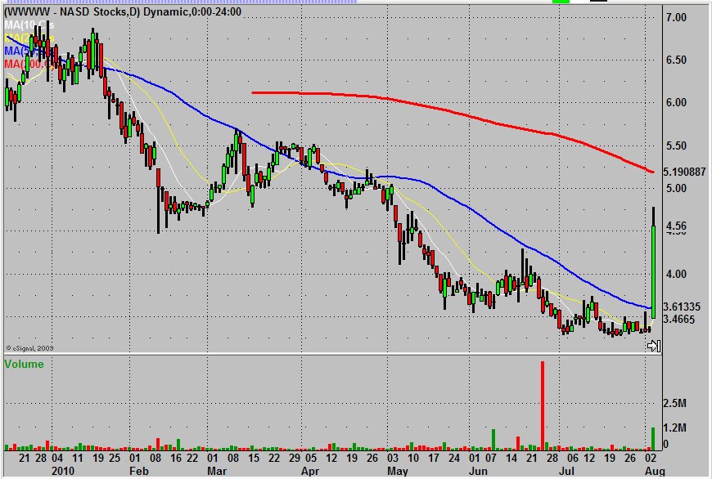712x479 pixels.
Task: Click the Aug month label
Action: point(655,471)
